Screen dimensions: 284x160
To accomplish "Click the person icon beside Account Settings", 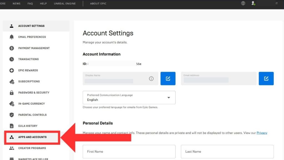I will tap(12, 26).
